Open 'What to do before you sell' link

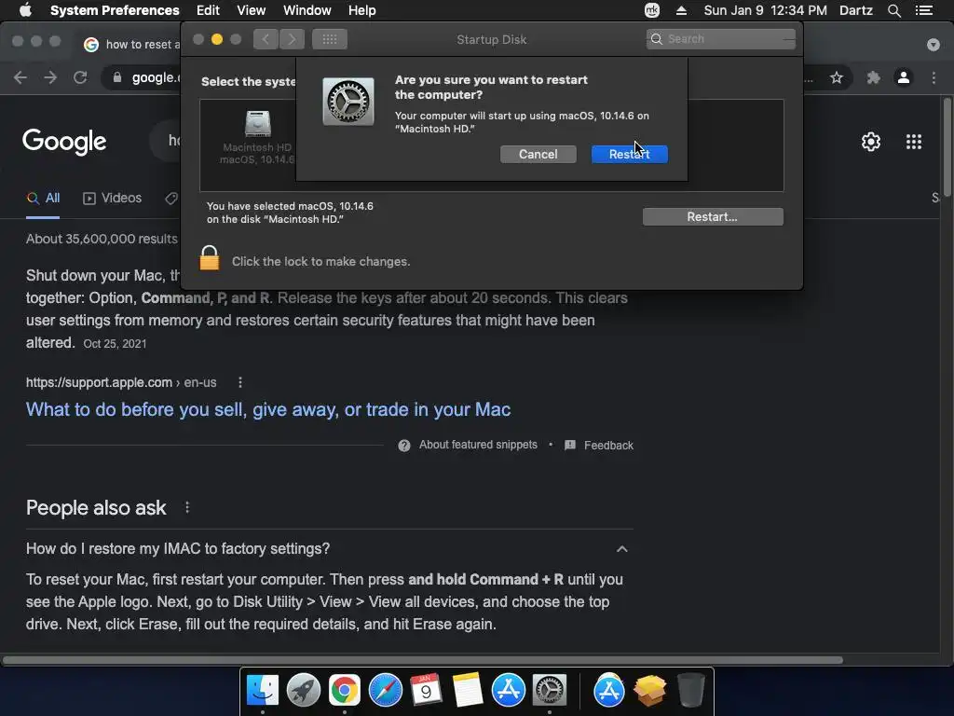coord(268,409)
